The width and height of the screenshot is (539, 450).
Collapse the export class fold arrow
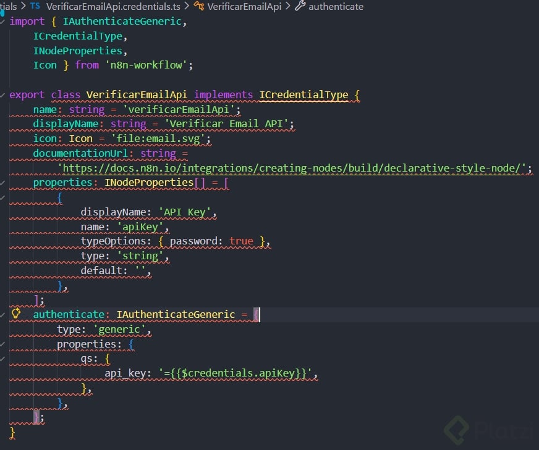pos(2,95)
